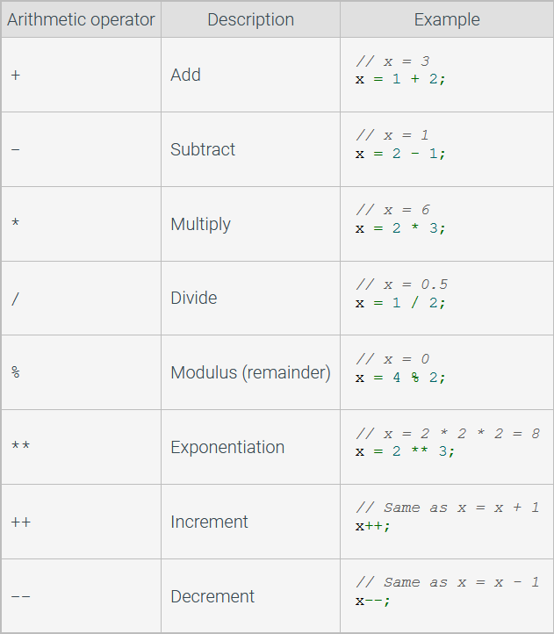Screen dimensions: 554x634
Task: Click the comment // x = 0.5
Action: [x=402, y=285]
